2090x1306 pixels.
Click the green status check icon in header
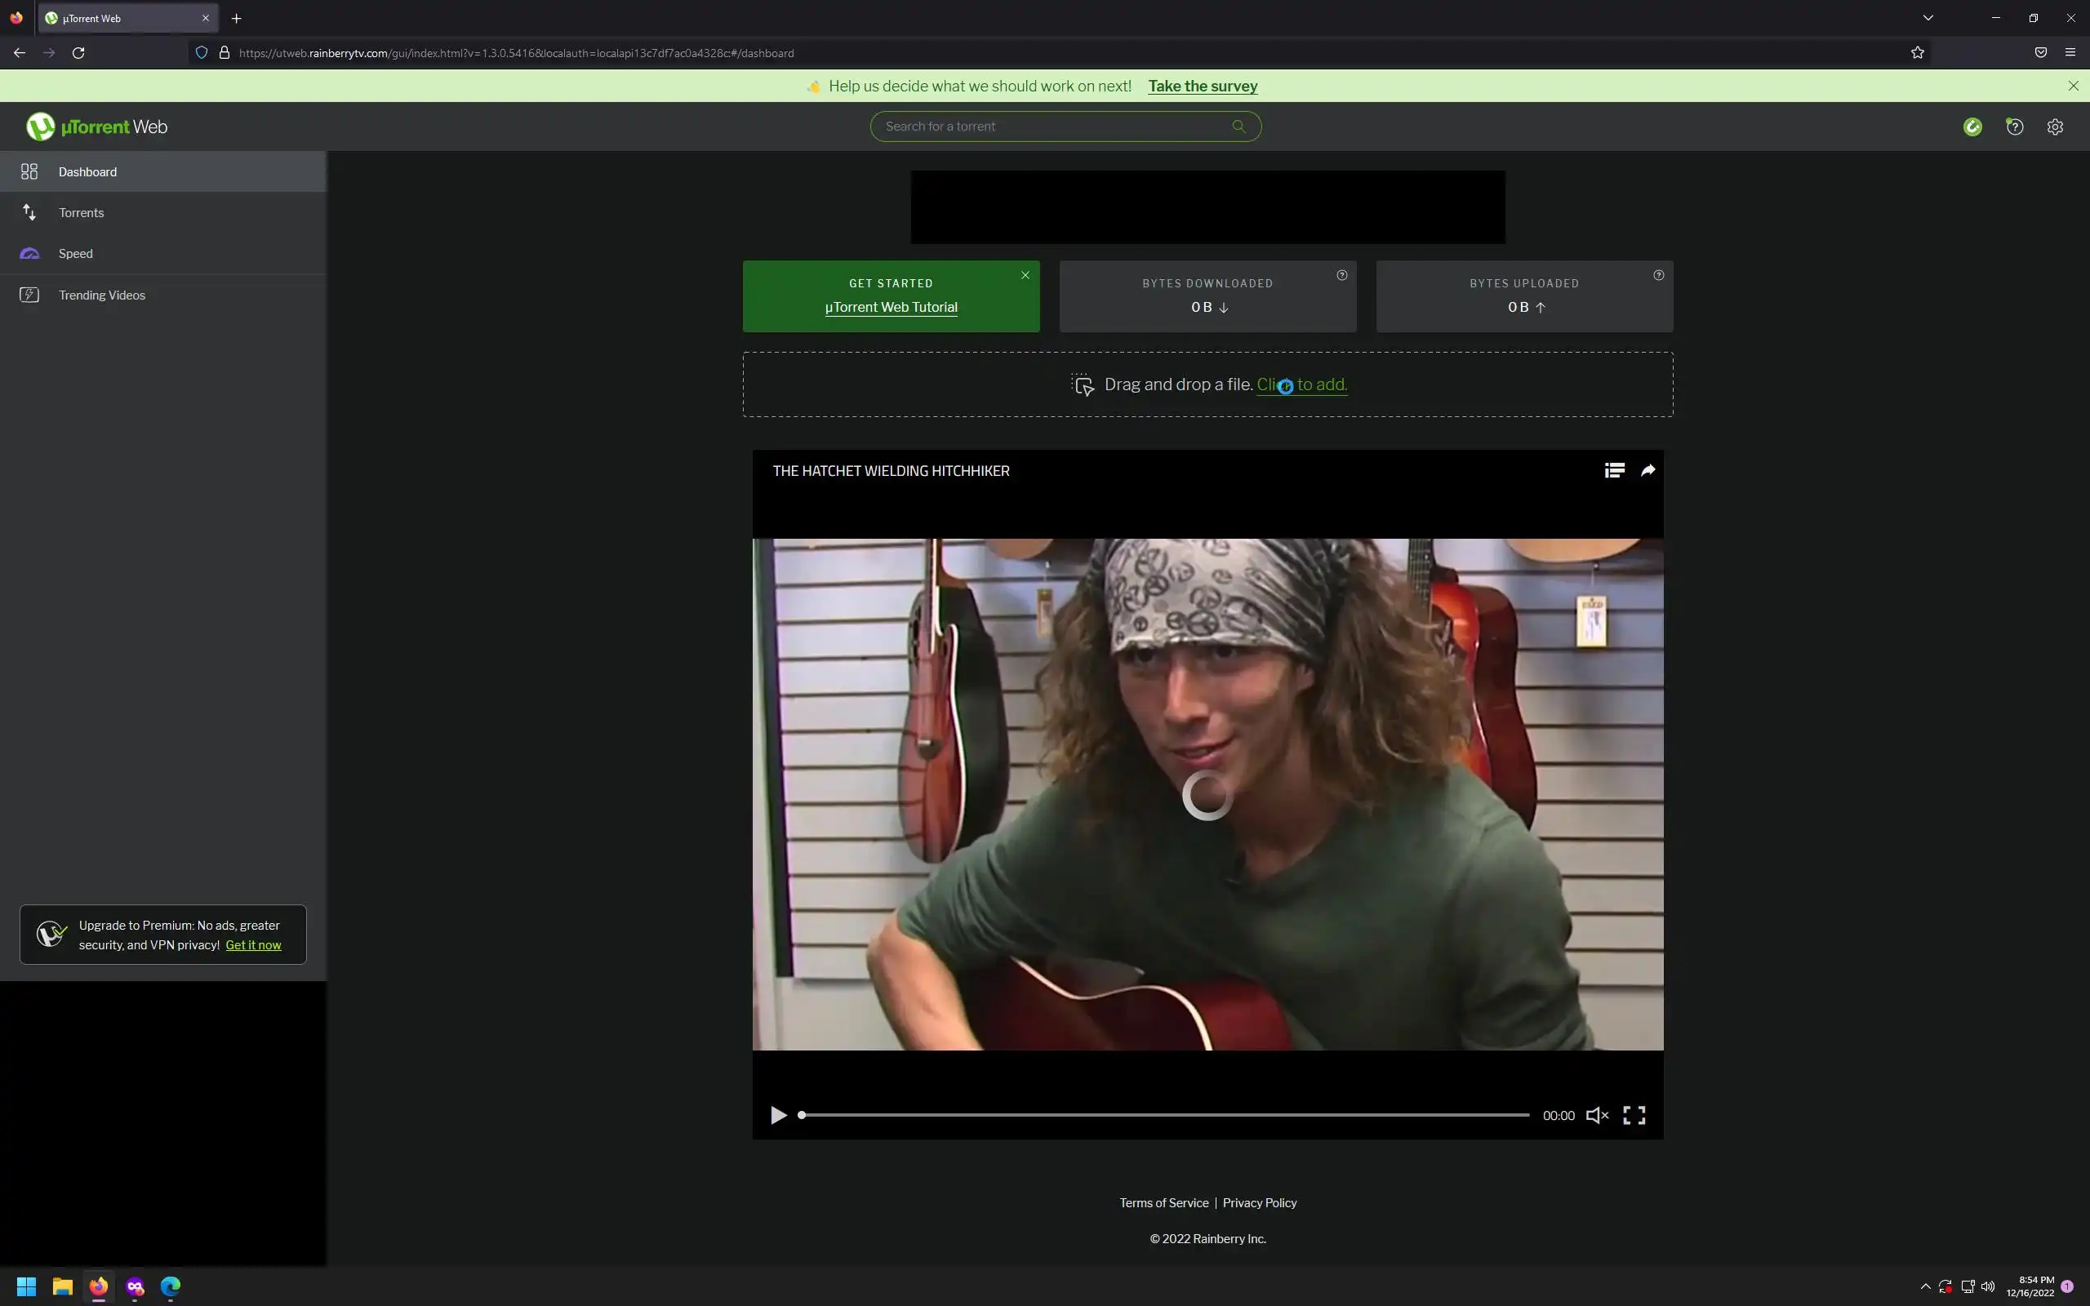pos(1972,127)
